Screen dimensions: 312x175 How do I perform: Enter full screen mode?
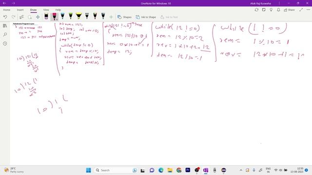click(301, 10)
